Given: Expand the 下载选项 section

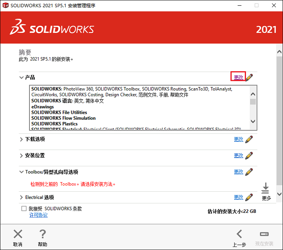Looking at the screenshot, I should point(21,139).
